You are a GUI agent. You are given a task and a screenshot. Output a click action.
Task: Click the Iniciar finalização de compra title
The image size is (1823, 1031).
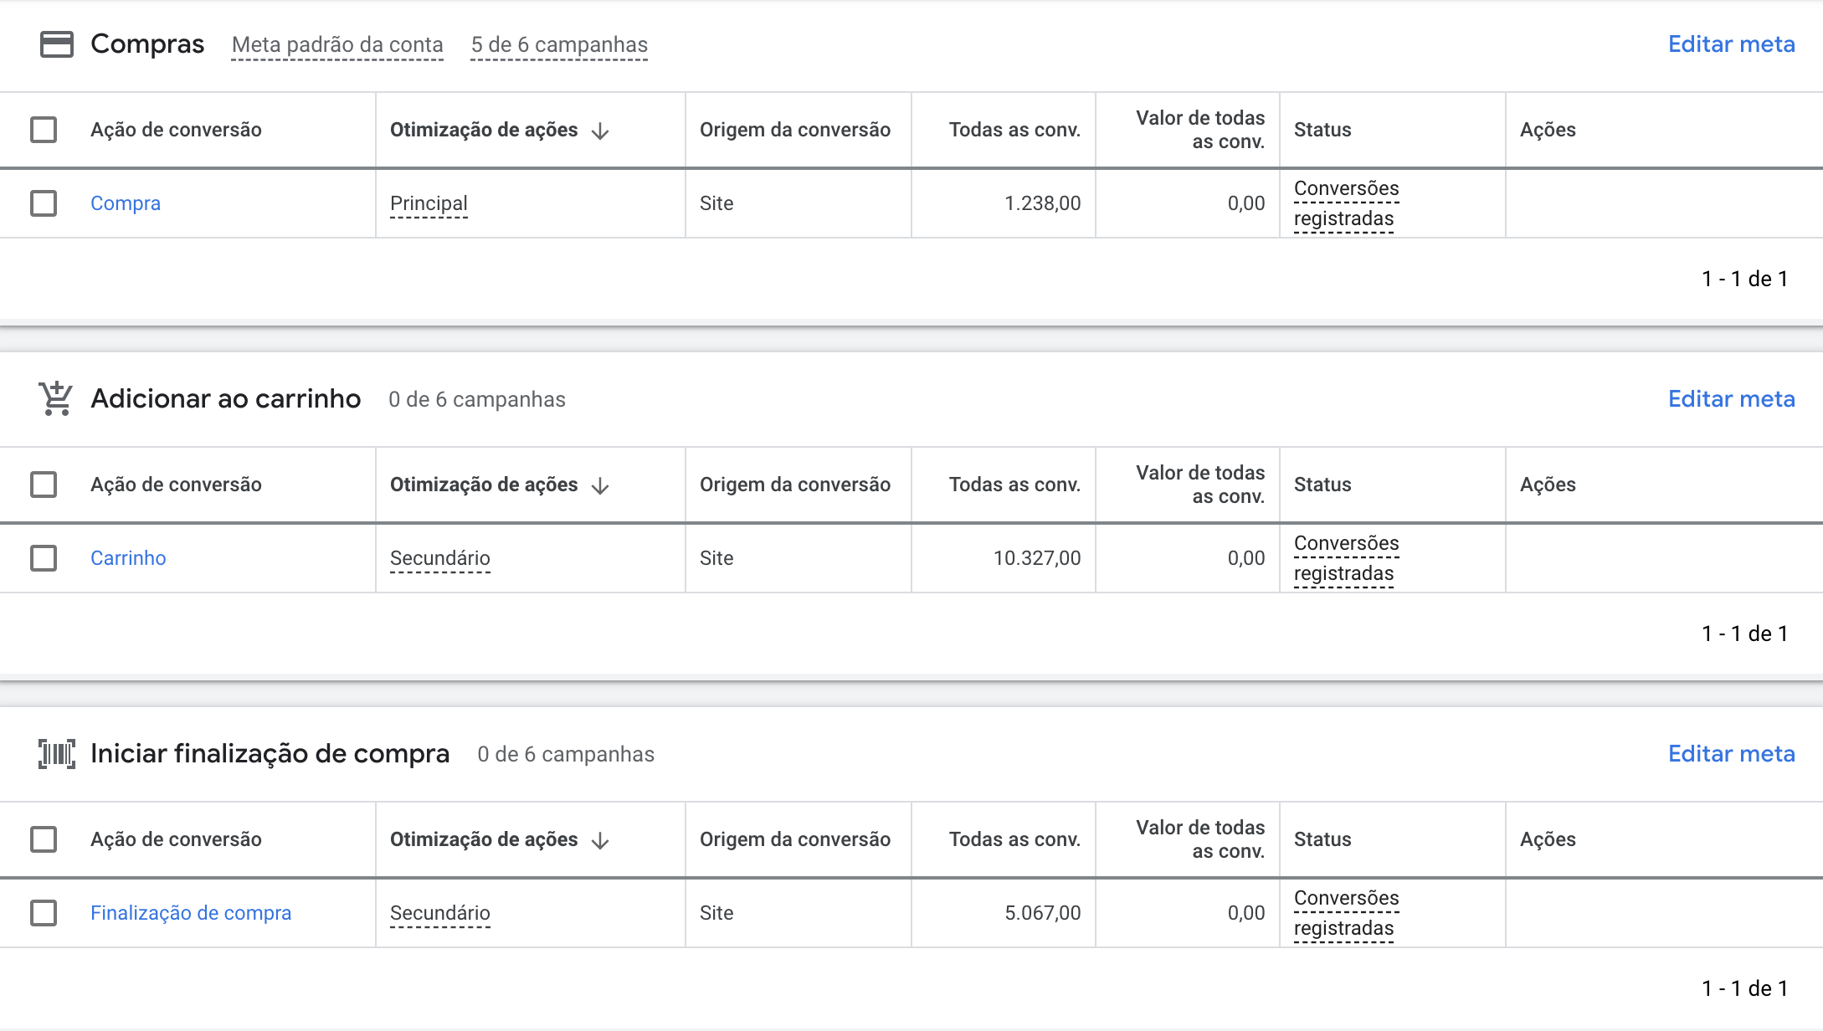pyautogui.click(x=270, y=754)
